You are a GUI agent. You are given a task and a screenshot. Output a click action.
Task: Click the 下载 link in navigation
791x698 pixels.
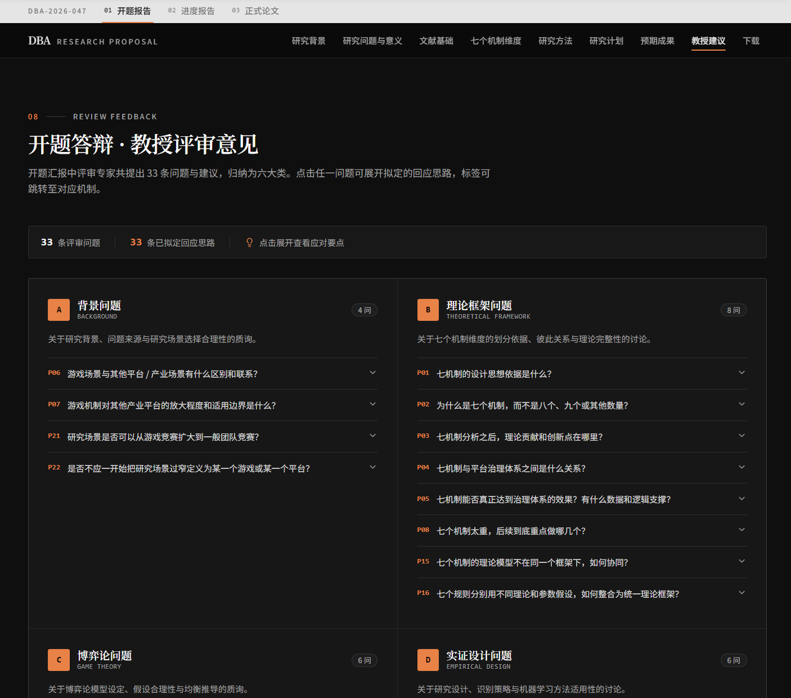coord(751,41)
